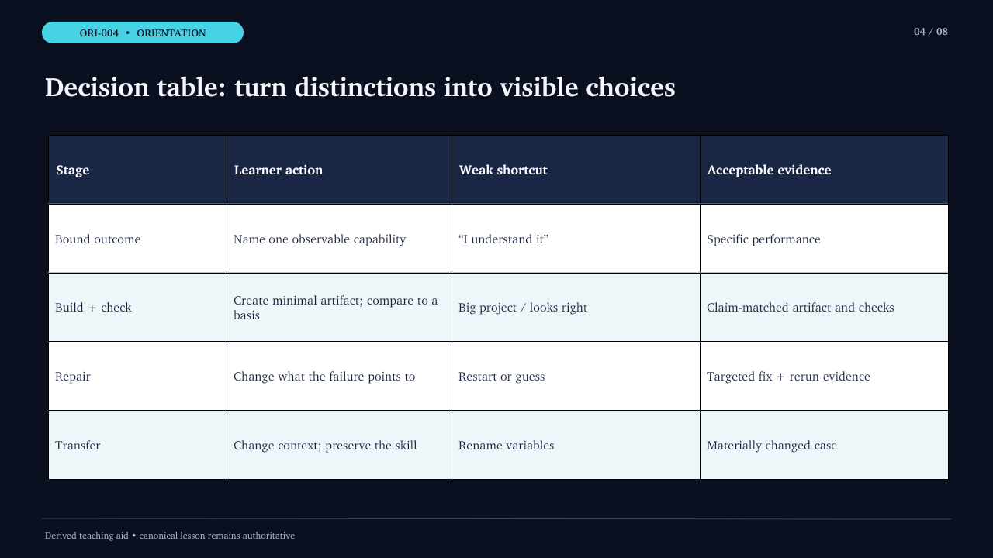993x558 pixels.
Task: Click the ORI-004 Orientation badge
Action: pyautogui.click(x=143, y=33)
